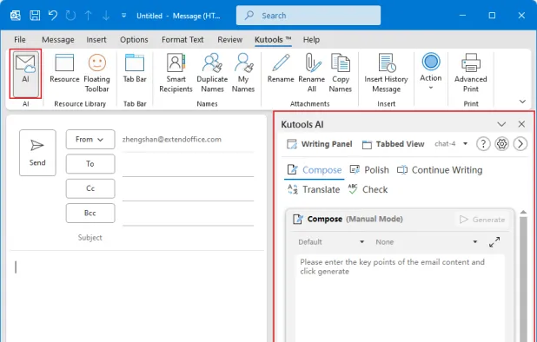Click the To recipients button
This screenshot has width=537, height=342.
click(90, 164)
